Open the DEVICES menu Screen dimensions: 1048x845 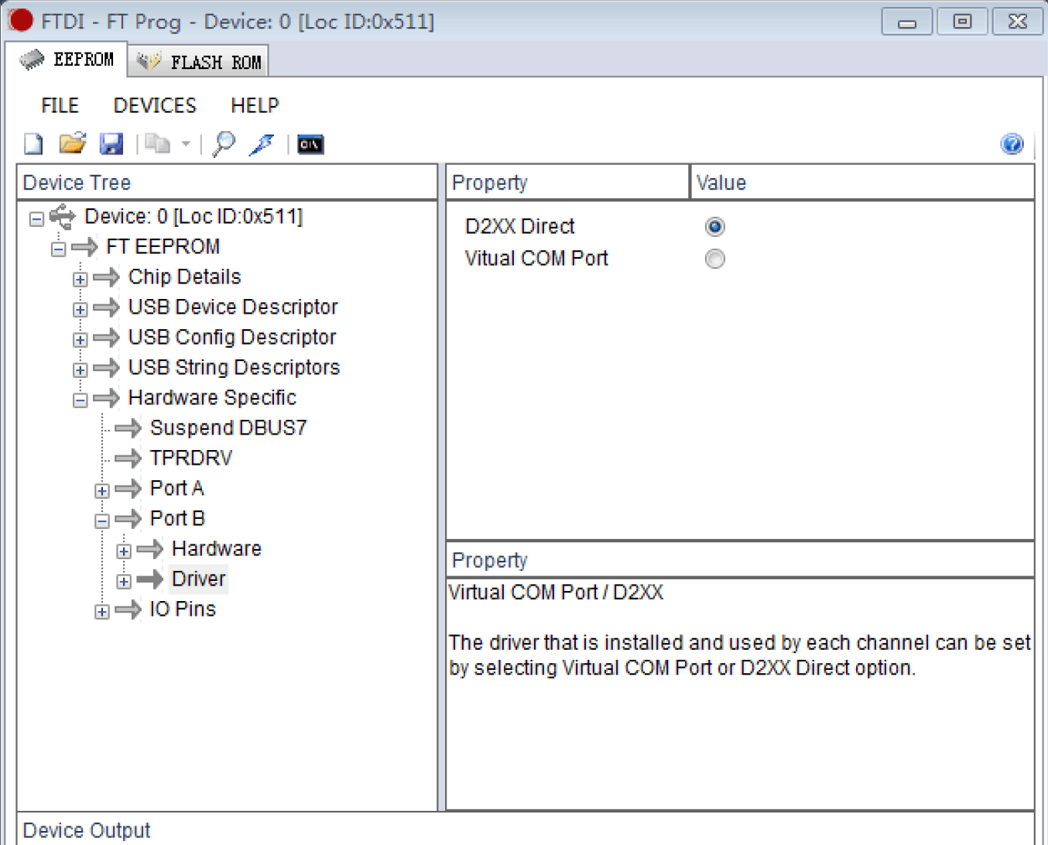[155, 105]
